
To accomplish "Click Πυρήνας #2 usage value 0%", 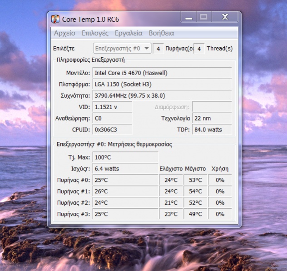I will (x=220, y=203).
